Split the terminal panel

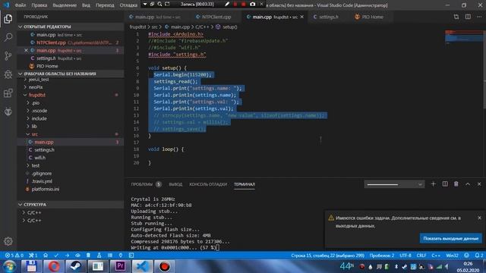(x=445, y=184)
